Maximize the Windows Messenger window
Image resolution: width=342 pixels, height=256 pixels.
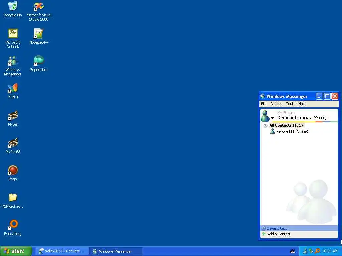tap(327, 96)
